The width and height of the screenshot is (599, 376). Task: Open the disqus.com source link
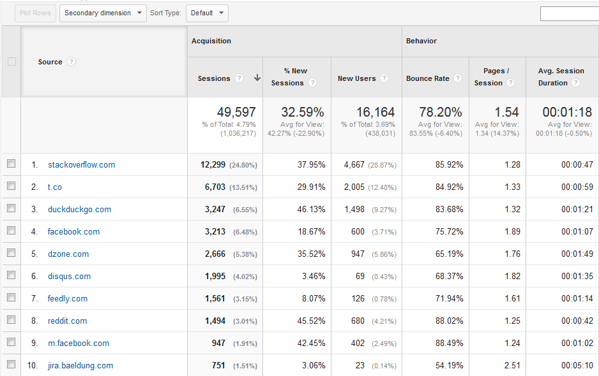tap(69, 276)
